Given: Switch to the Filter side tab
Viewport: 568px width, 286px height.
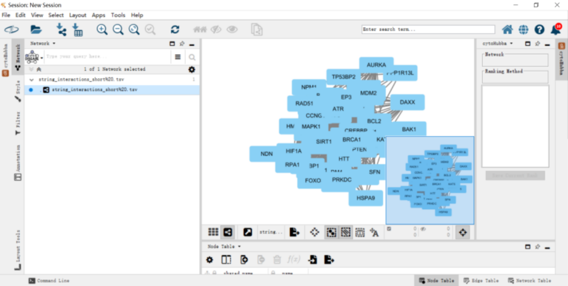Looking at the screenshot, I should click(18, 124).
